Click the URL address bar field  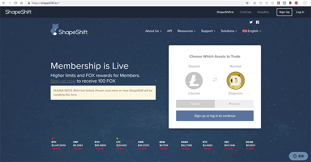pyautogui.click(x=138, y=3)
